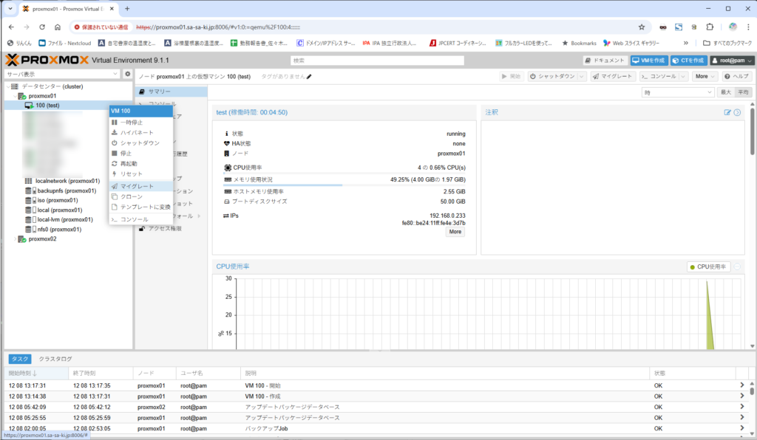Click the More button under IP addresses
Image resolution: width=757 pixels, height=440 pixels.
(455, 232)
